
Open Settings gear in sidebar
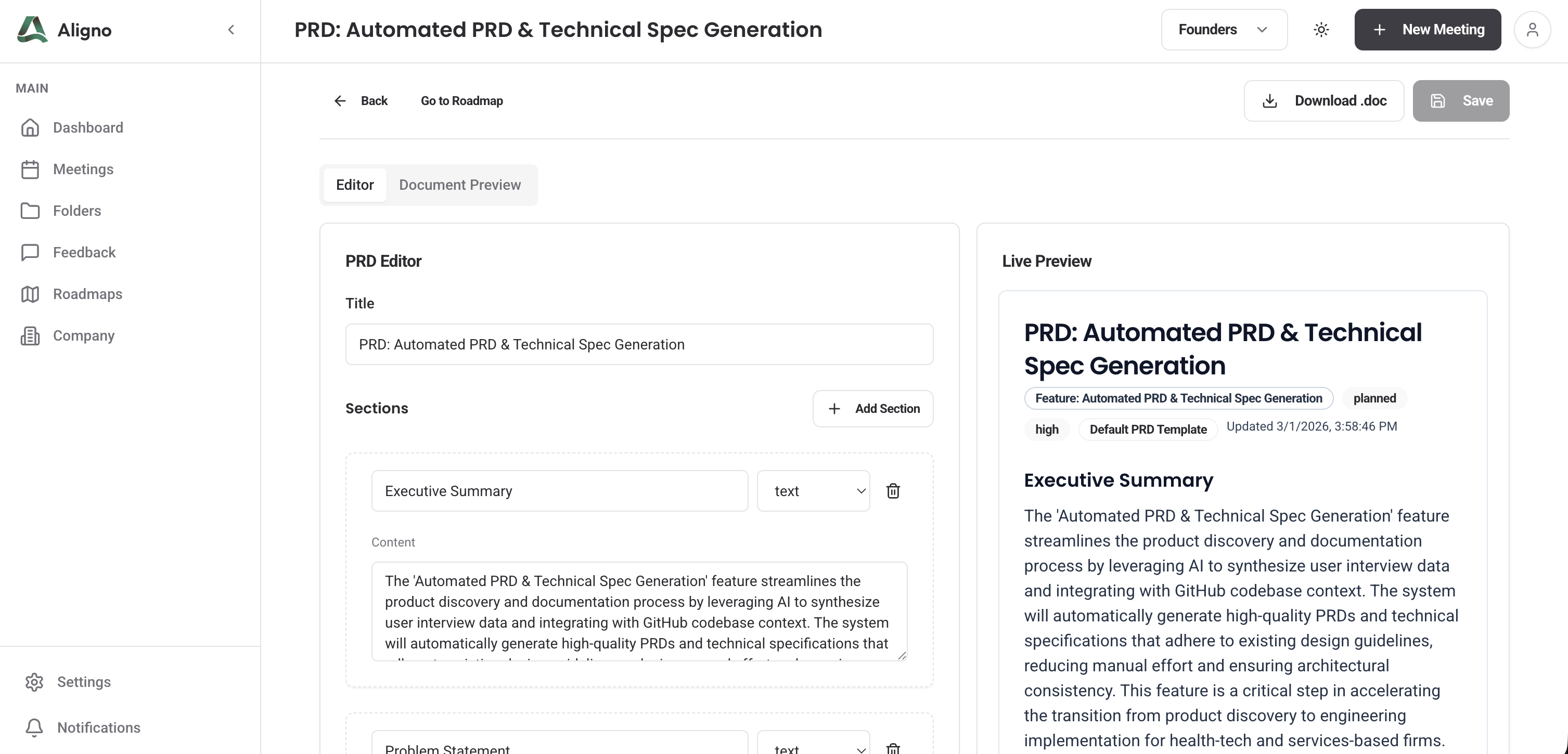[34, 682]
